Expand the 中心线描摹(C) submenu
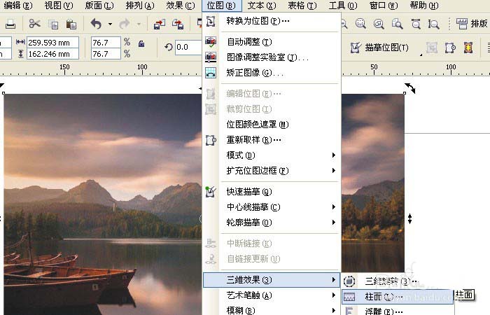Screen dimensions: 490x315 point(272,207)
